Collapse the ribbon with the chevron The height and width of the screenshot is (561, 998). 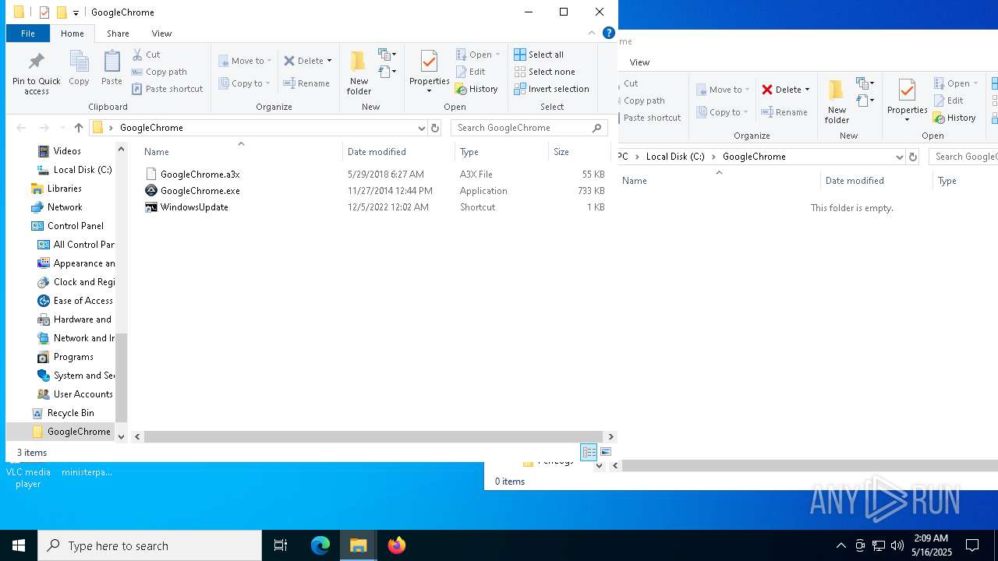coord(592,34)
